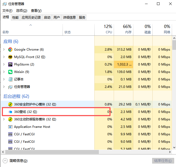Open the 文件(F) menu

tap(7, 11)
